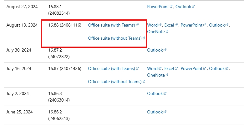The width and height of the screenshot is (244, 125).
Task: Open Outlook link in July 16, 2024 row
Action: tap(219, 68)
